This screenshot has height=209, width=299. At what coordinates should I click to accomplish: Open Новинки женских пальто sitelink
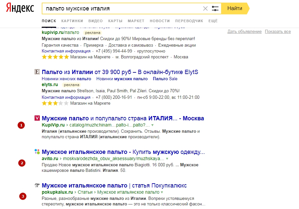[67, 79]
